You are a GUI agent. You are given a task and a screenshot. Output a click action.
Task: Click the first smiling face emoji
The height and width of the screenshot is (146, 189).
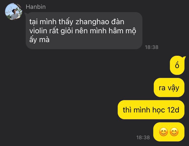[x=164, y=132]
